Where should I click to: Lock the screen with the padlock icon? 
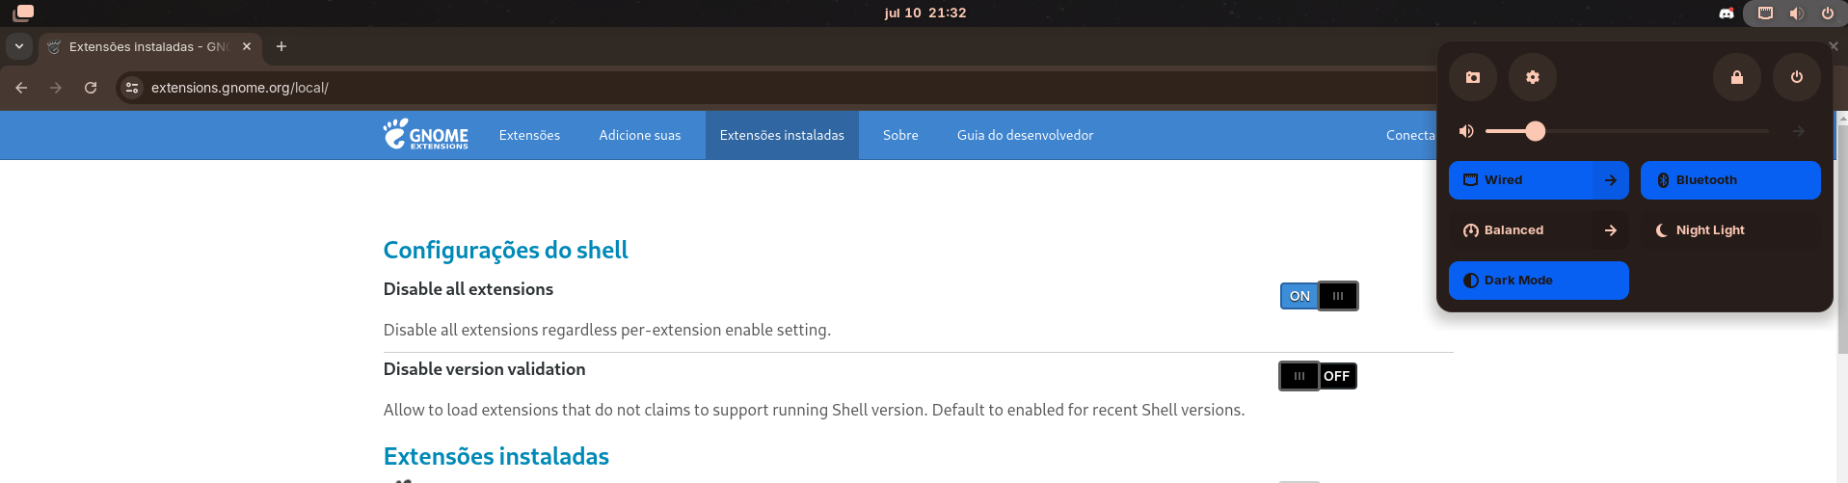click(x=1737, y=77)
